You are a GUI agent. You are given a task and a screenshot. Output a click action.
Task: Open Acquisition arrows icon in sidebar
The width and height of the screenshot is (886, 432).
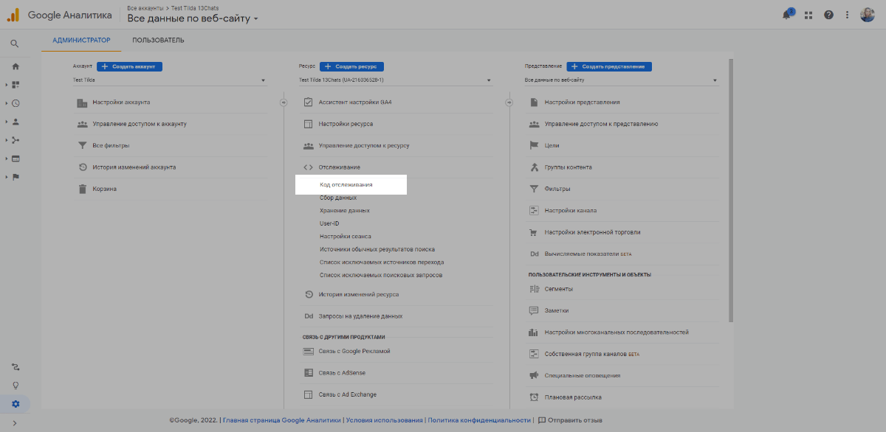coord(16,140)
